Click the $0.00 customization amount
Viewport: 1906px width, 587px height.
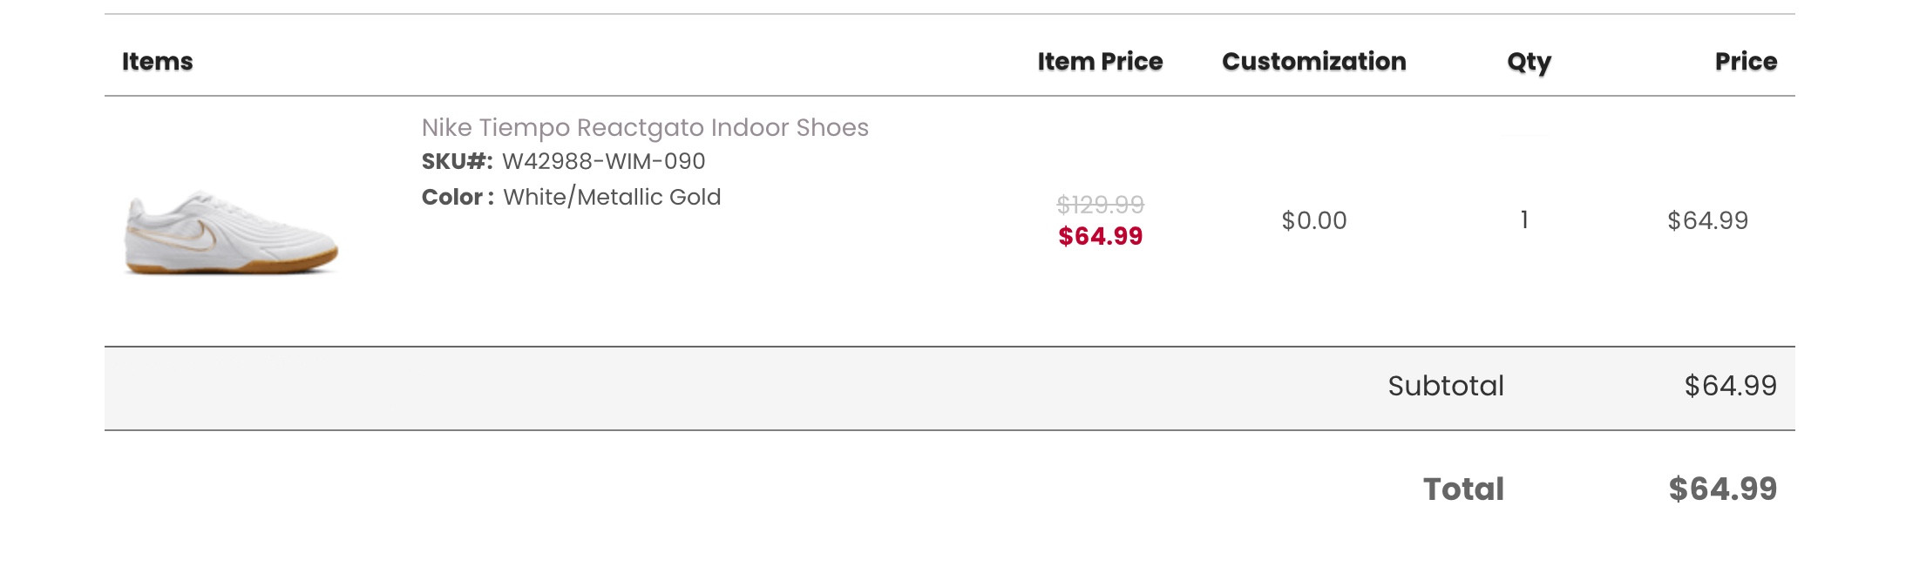coord(1313,221)
